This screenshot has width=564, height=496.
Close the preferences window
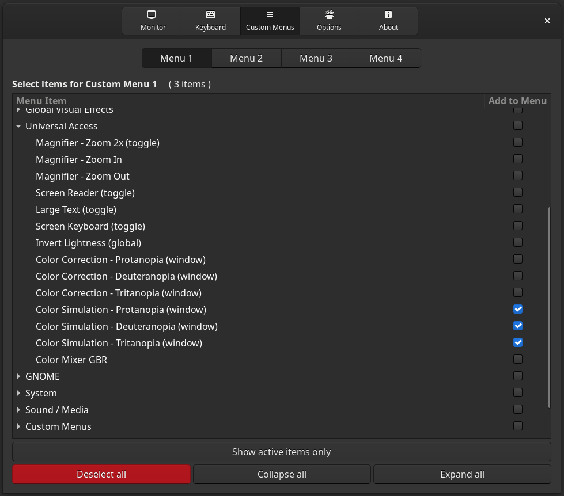coord(547,21)
